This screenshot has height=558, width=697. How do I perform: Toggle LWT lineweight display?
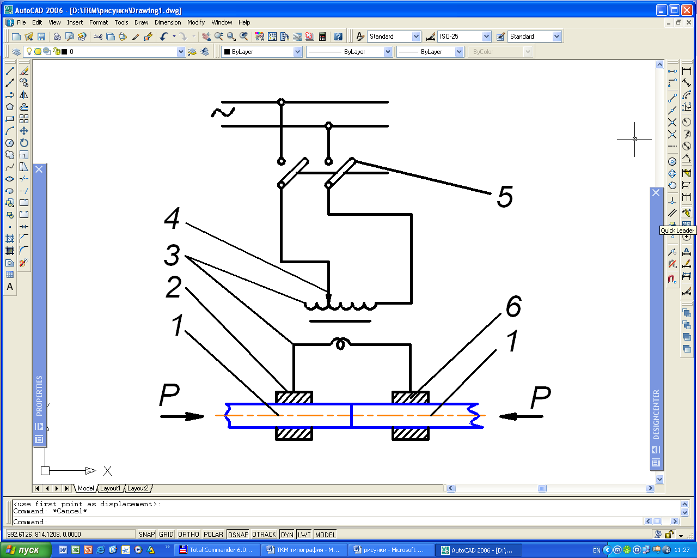304,535
